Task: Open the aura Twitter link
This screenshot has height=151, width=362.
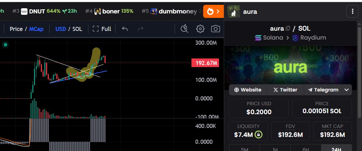Action: point(285,90)
